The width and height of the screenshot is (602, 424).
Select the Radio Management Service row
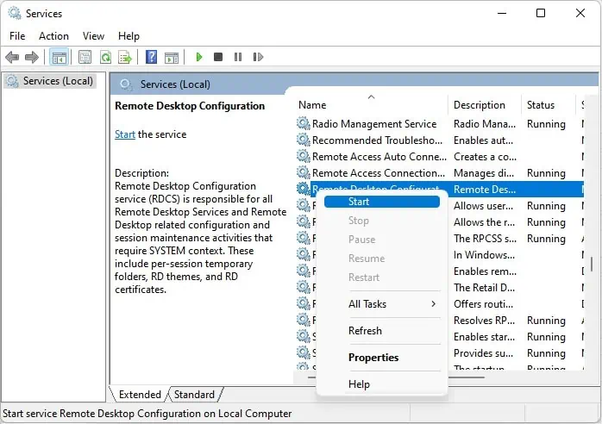click(440, 124)
